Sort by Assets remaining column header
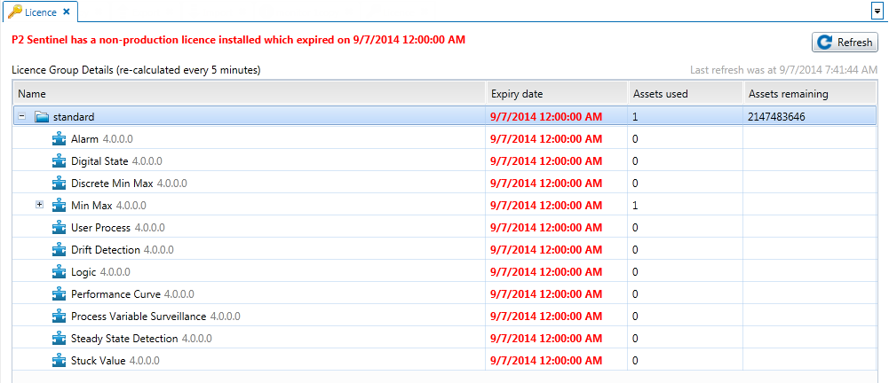Viewport: 889px width, 383px height. (809, 94)
